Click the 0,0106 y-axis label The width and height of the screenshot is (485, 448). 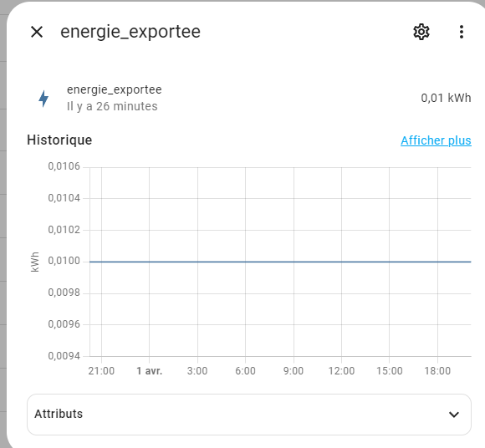[x=64, y=166]
